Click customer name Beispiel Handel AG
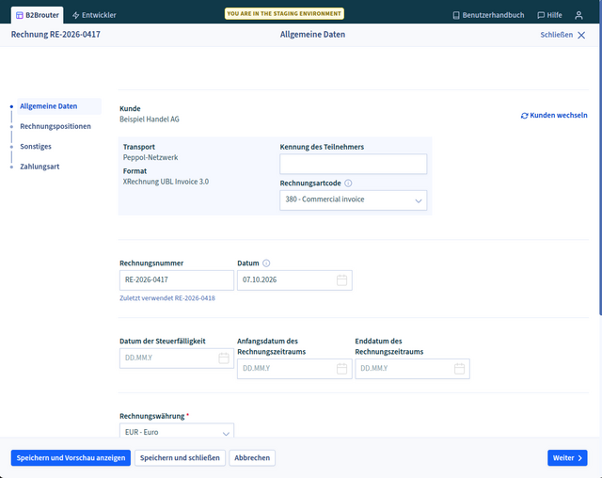Viewport: 602px width, 478px height. (x=150, y=119)
